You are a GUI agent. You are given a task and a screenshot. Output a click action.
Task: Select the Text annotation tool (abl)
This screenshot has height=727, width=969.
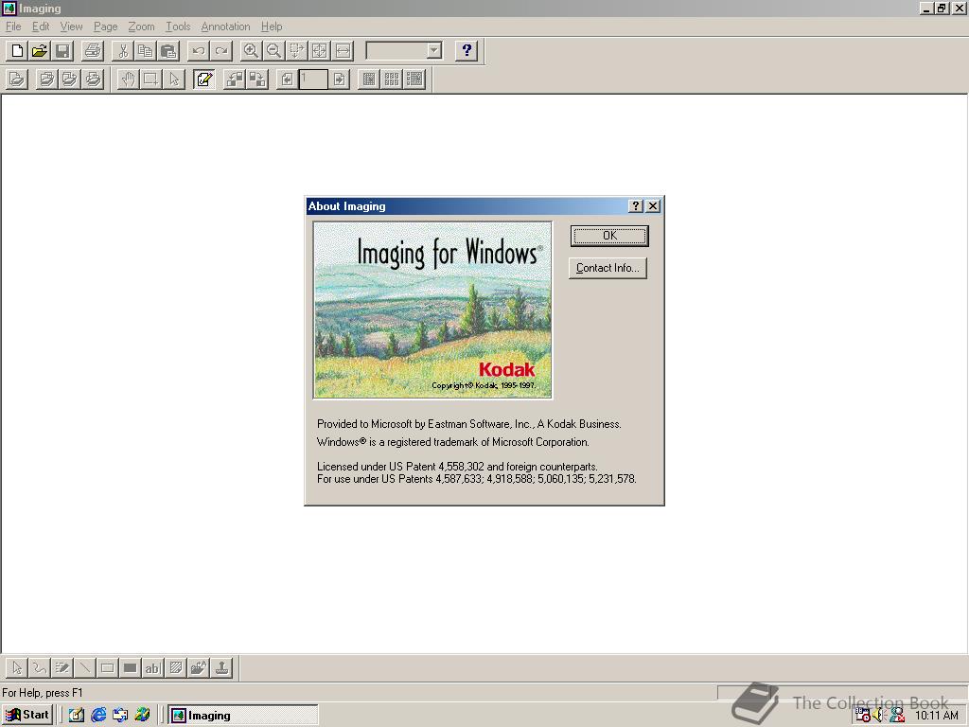click(x=152, y=667)
